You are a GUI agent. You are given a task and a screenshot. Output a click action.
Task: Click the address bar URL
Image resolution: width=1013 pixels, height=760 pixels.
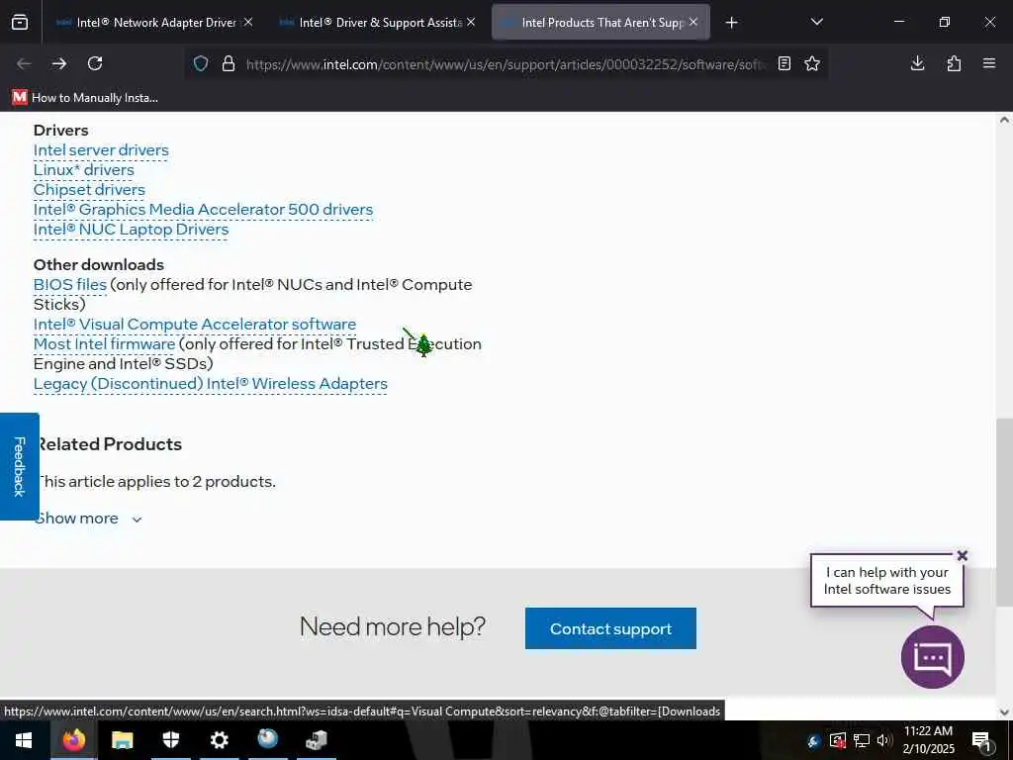[x=506, y=64]
